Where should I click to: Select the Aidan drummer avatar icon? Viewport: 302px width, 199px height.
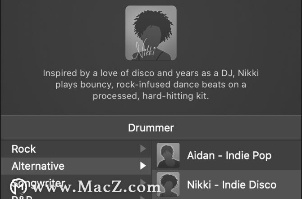[x=168, y=155]
